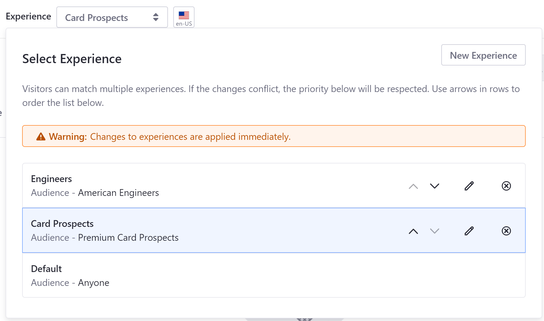This screenshot has height=321, width=544.
Task: Select the Engineers experience row
Action: coord(274,186)
